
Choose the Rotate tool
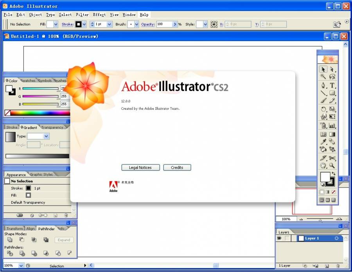click(323, 109)
